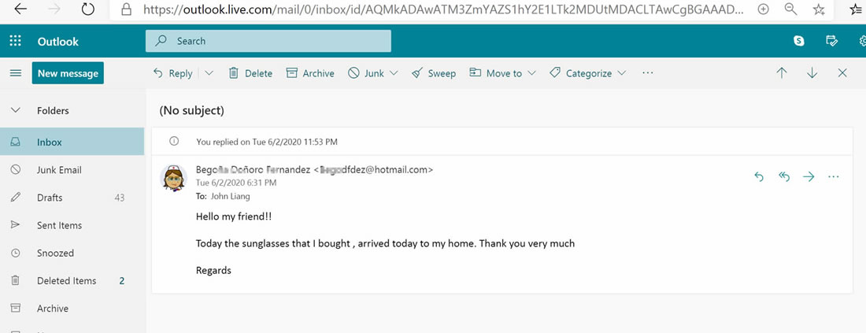
Task: Open the My Day to-do icon
Action: coord(831,41)
